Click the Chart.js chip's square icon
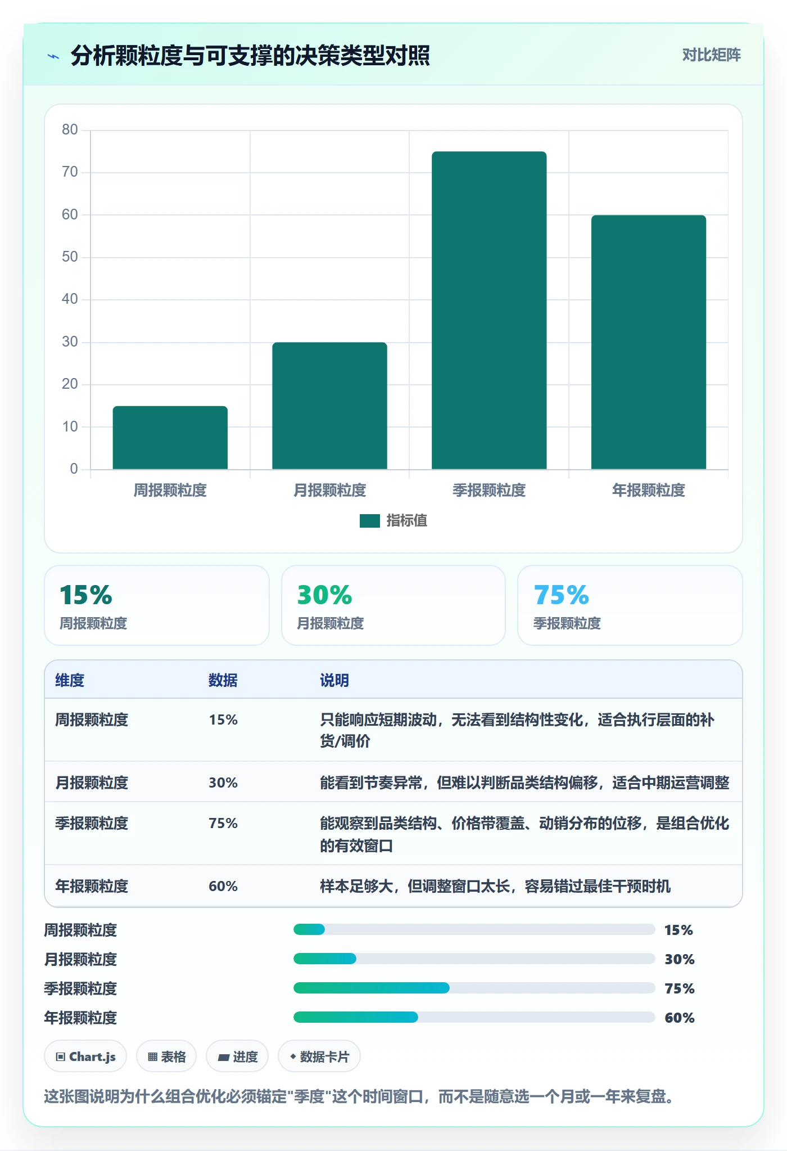This screenshot has width=787, height=1151. coord(61,1057)
